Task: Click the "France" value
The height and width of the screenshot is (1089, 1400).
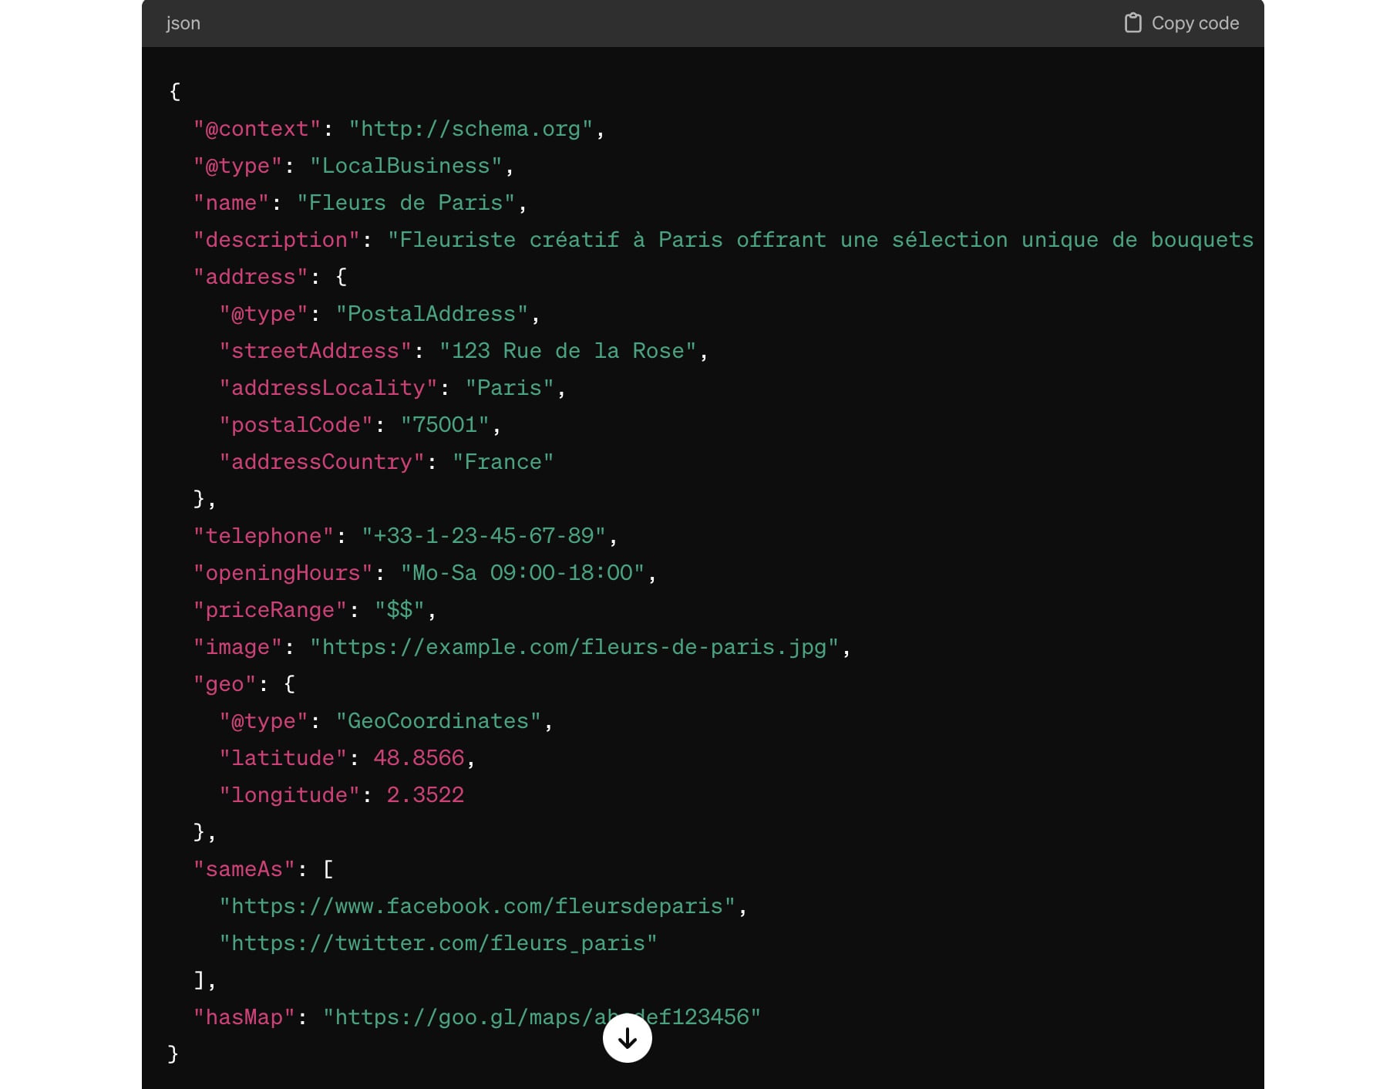Action: (503, 462)
